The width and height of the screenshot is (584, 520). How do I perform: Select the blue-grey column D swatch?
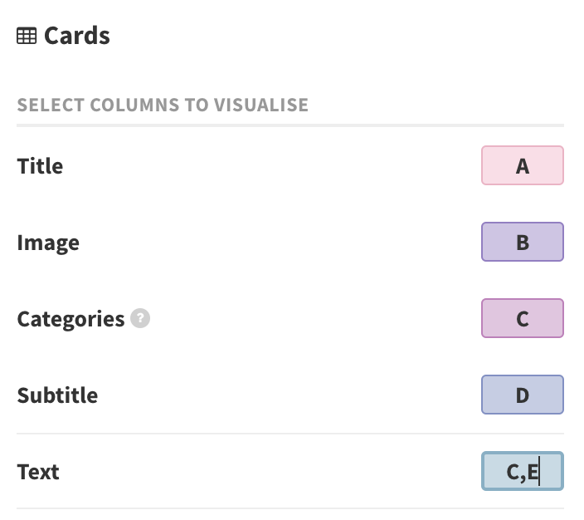pos(522,395)
